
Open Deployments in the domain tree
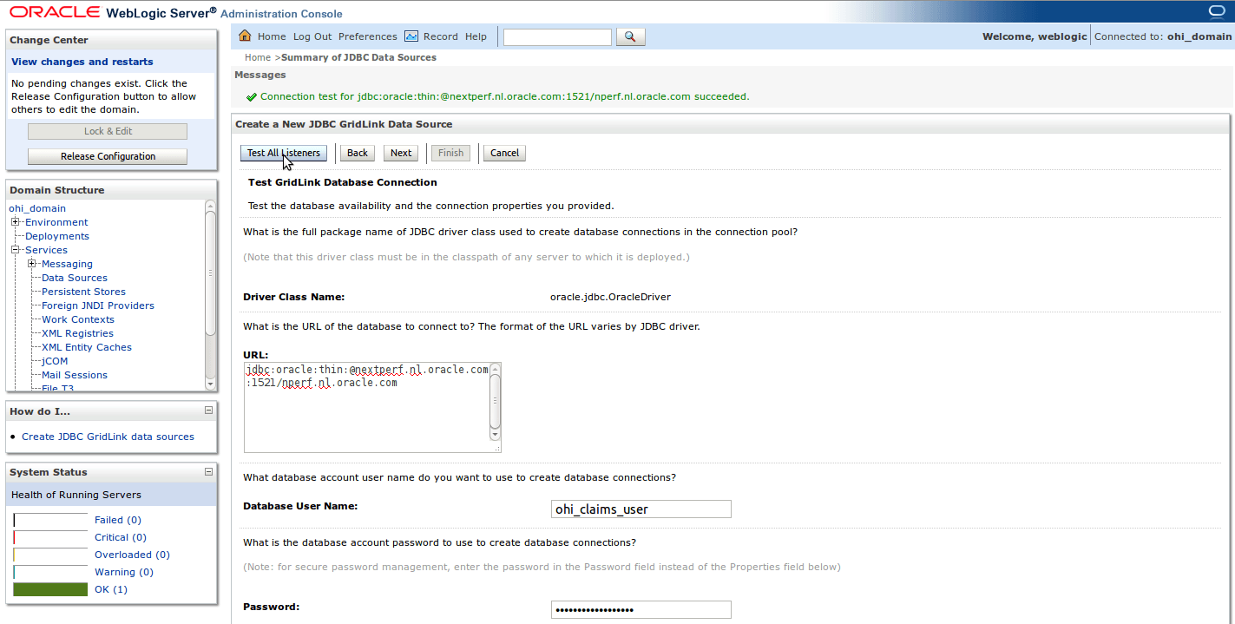(x=57, y=236)
